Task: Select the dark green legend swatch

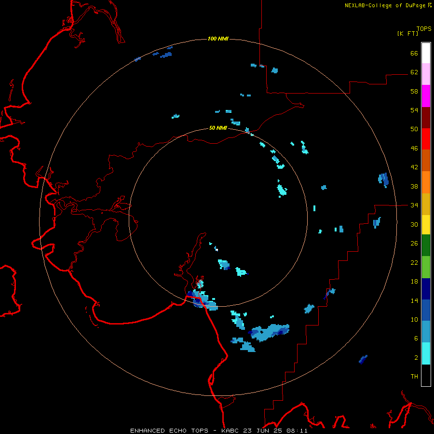Action: click(x=426, y=245)
